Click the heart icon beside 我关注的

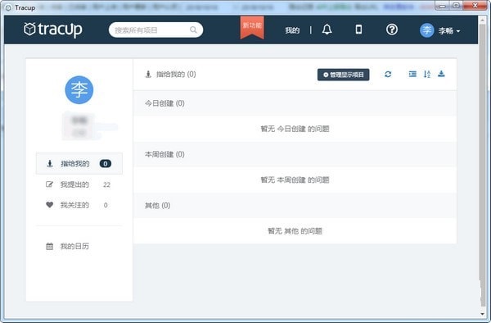click(49, 205)
